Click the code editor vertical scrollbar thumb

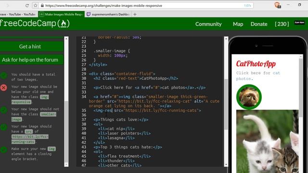pyautogui.click(x=226, y=104)
